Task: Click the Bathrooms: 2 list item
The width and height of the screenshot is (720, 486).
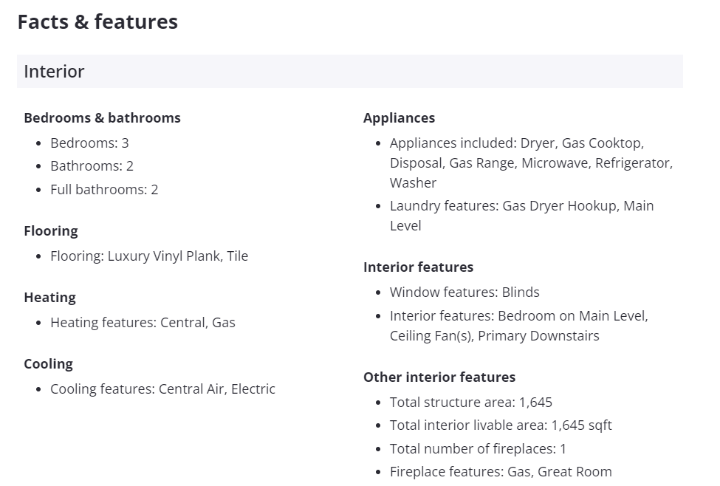Action: [92, 166]
